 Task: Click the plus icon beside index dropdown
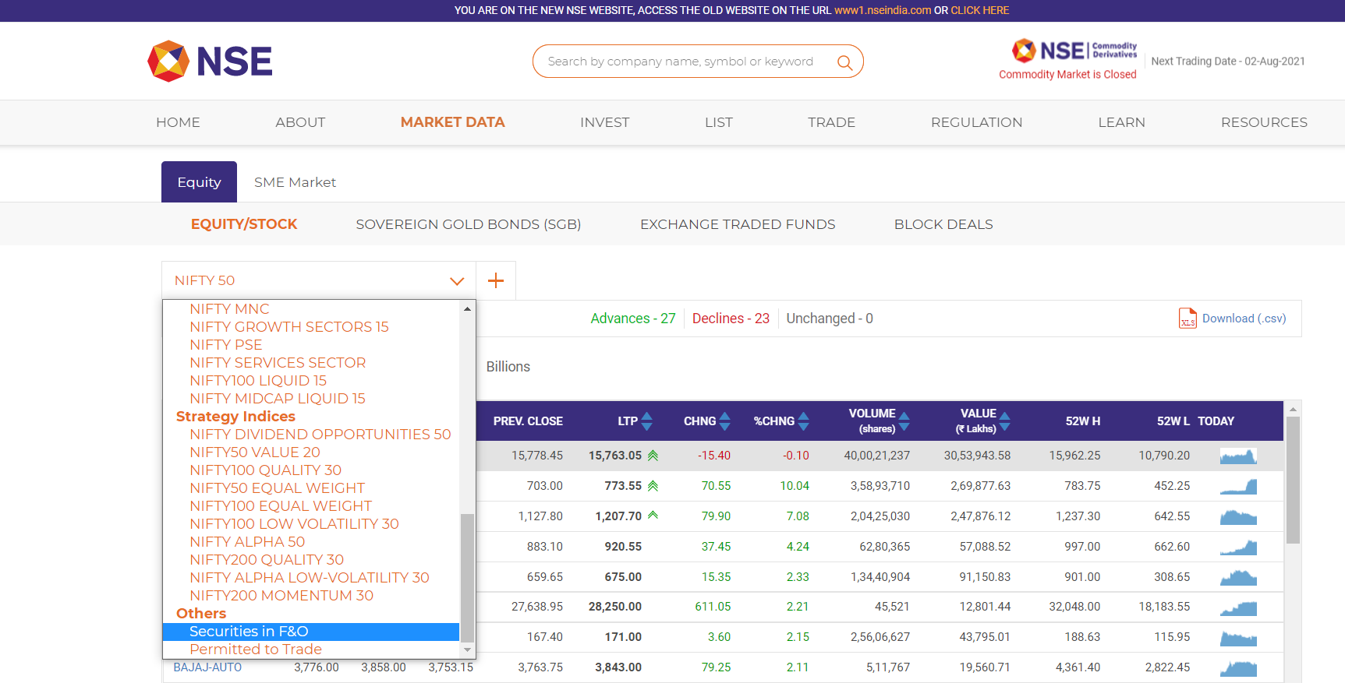tap(496, 280)
